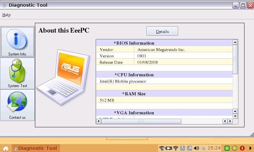Open the Contact us section
Viewport: 254px width, 152px height.
pyautogui.click(x=17, y=105)
